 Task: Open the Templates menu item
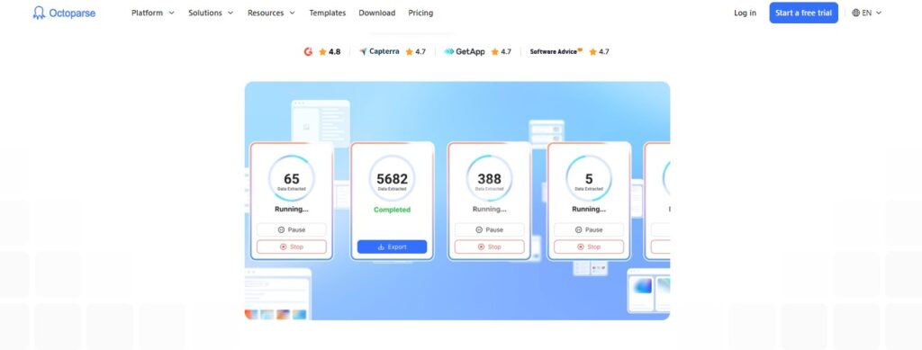(328, 13)
